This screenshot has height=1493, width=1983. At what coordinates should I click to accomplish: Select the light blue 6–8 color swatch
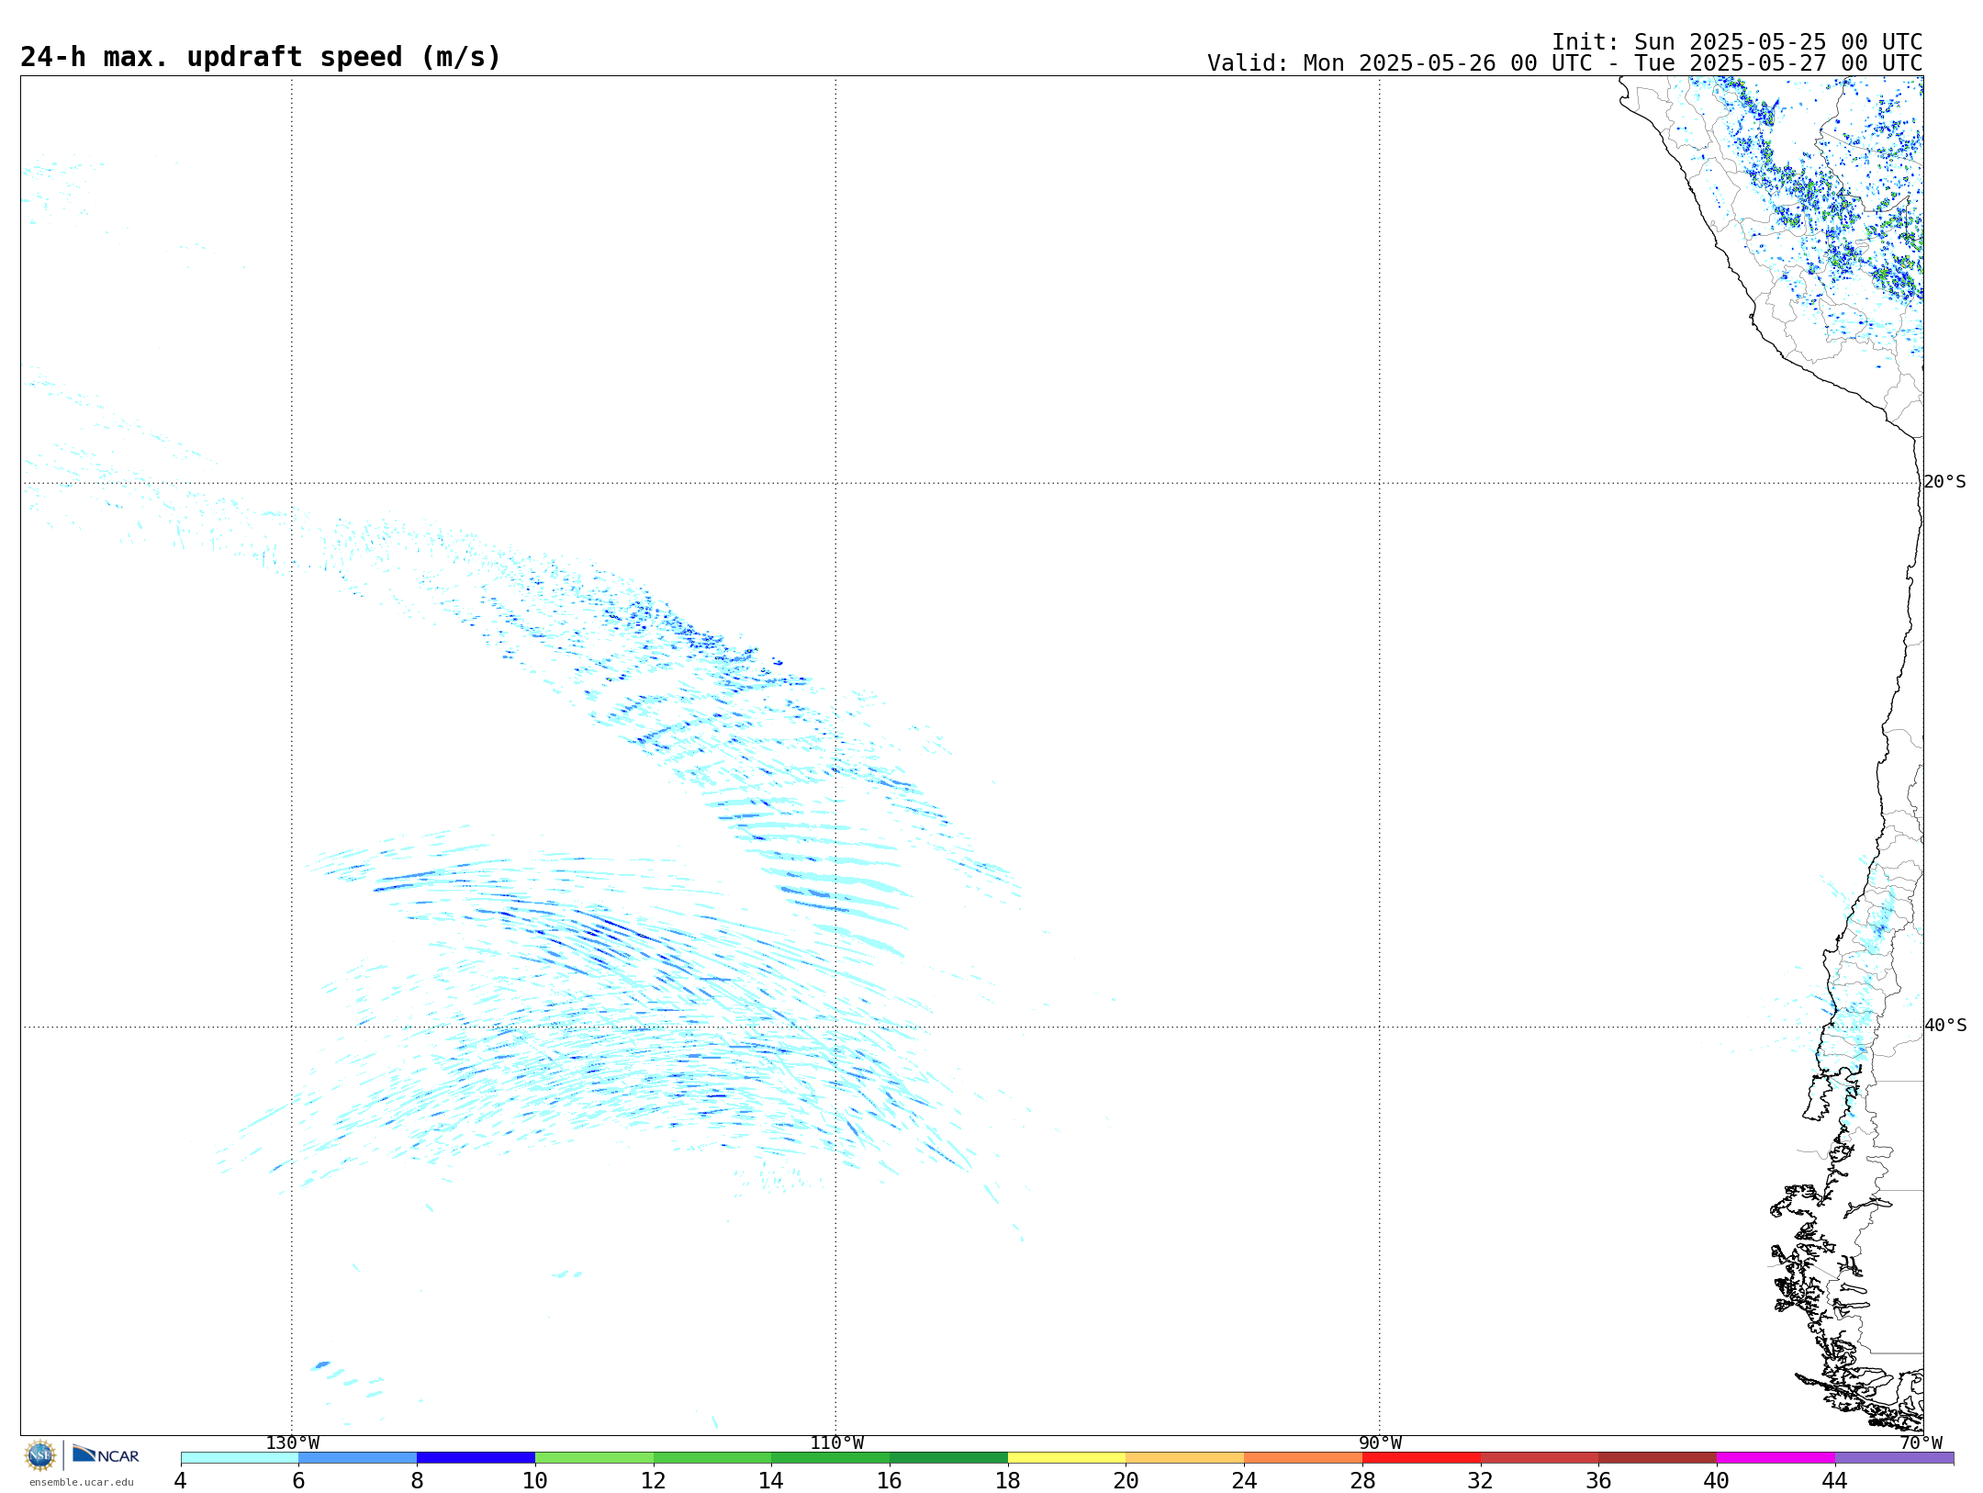(x=358, y=1457)
